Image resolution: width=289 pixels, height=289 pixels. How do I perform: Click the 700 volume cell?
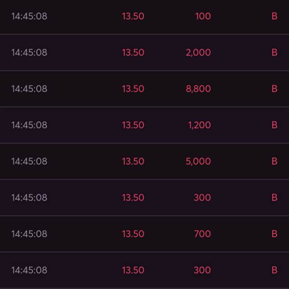coord(202,234)
